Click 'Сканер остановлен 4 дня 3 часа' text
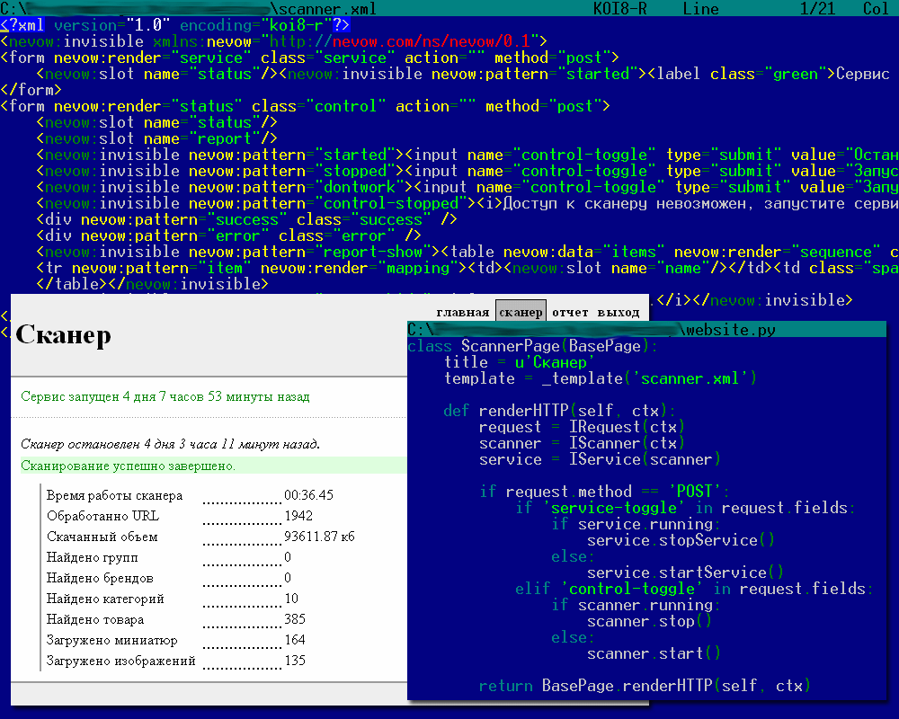899x719 pixels. point(170,444)
